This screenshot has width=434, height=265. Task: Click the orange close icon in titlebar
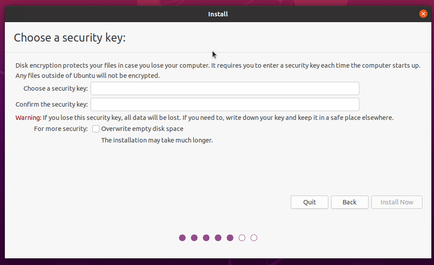tap(423, 14)
